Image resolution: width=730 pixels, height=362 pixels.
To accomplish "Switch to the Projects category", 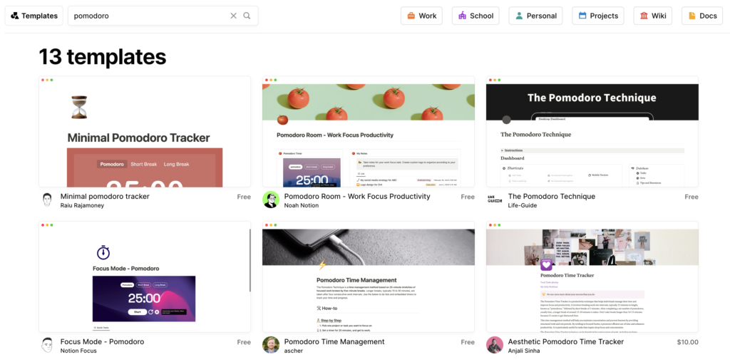I will click(x=598, y=16).
